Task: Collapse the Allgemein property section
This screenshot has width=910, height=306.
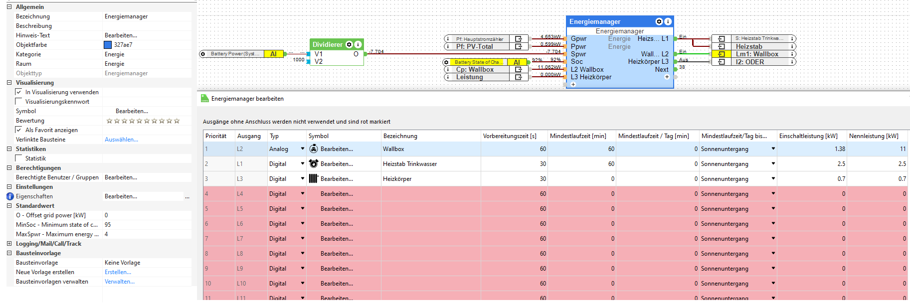Action: pos(9,7)
